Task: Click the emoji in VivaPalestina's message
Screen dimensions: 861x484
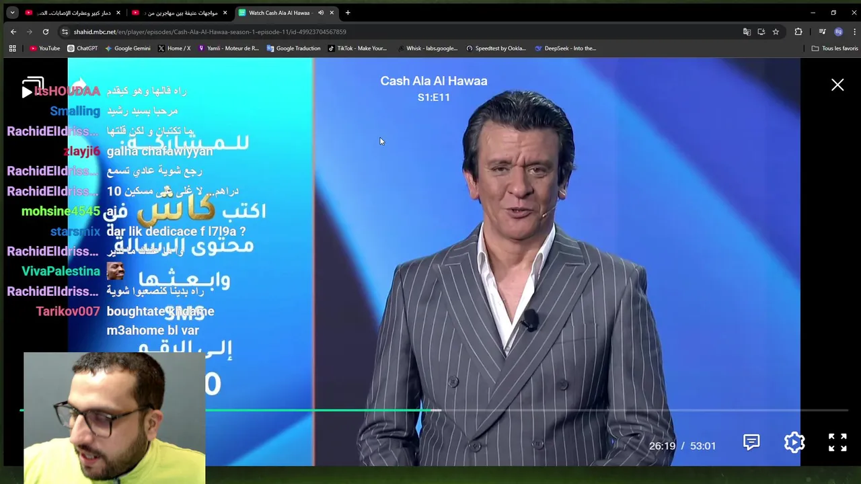Action: point(116,271)
